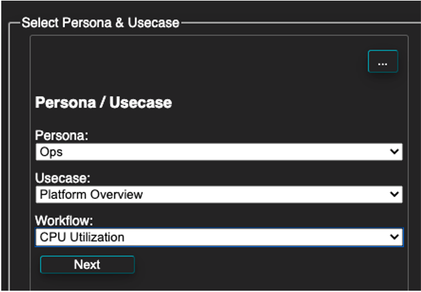Click the ellipsis more-options button
Viewport: 421px width, 292px height.
pos(383,61)
